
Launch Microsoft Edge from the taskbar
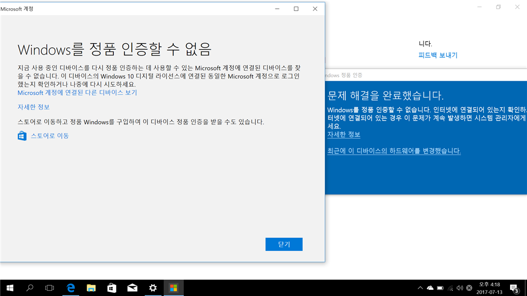pos(71,288)
